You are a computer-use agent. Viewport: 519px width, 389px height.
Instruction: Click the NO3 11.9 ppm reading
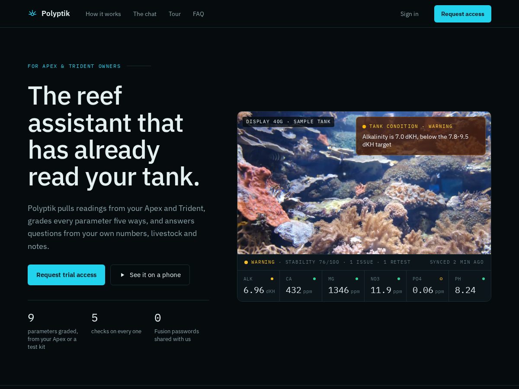coord(385,286)
